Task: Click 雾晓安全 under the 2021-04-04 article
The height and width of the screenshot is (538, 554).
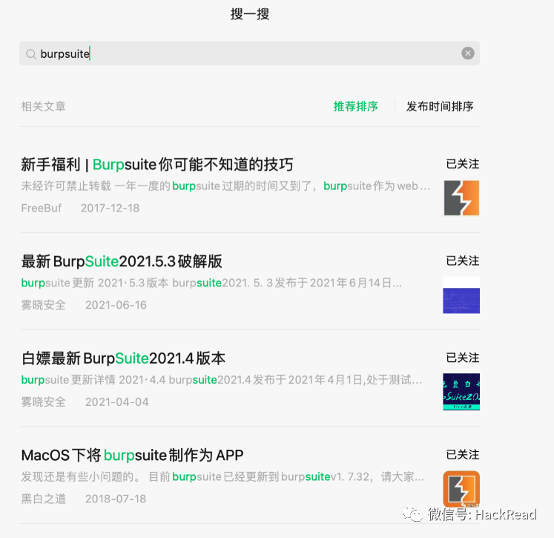Action: [44, 402]
